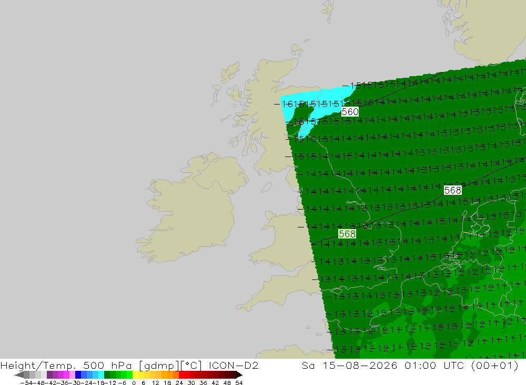
Task: Click the -6 legend value
Action: (x=122, y=383)
